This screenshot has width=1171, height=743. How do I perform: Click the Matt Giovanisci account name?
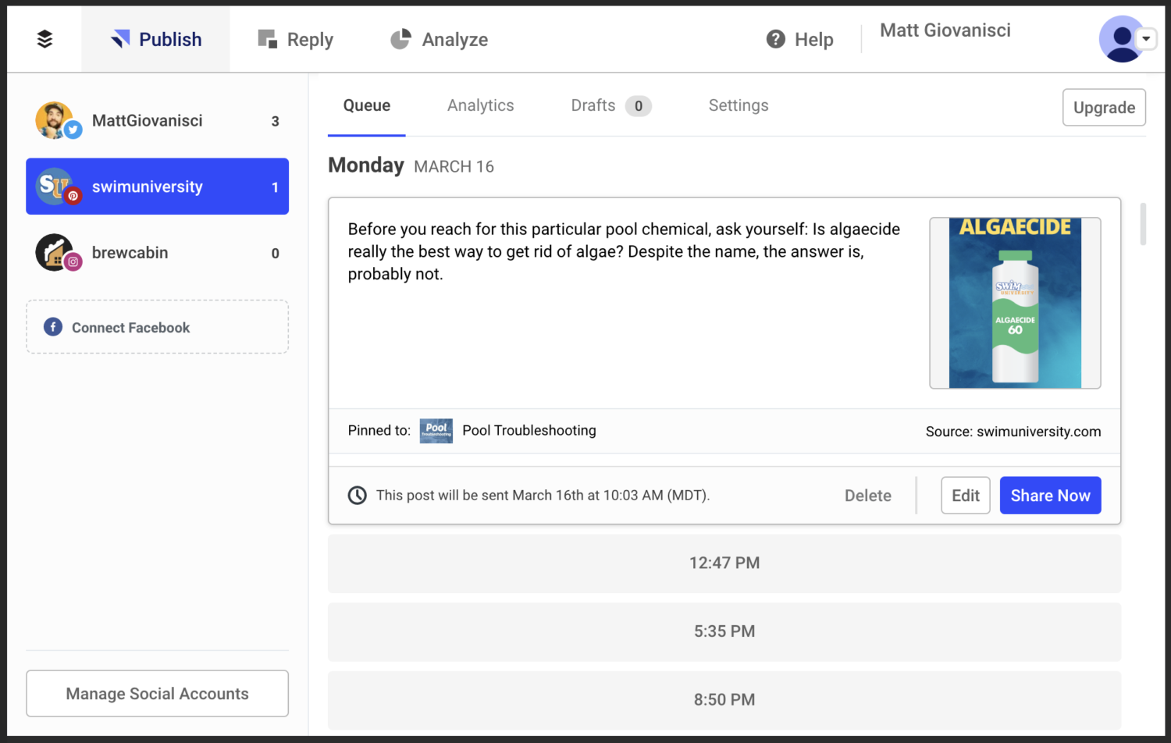945,30
